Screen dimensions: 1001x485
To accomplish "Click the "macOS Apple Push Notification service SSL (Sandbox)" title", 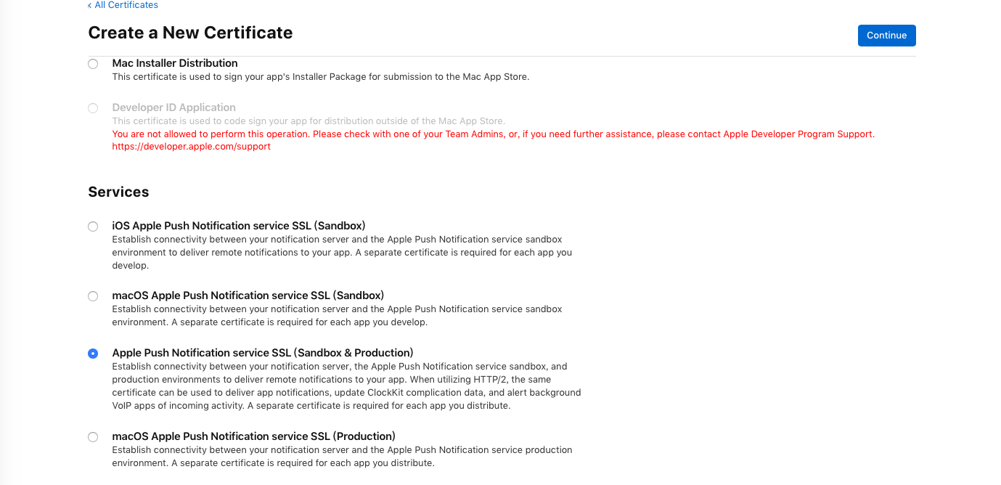I will pos(248,296).
